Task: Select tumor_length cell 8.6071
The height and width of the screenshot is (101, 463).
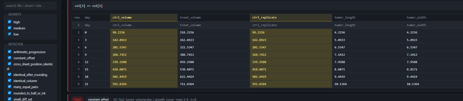Action: click(x=368, y=69)
